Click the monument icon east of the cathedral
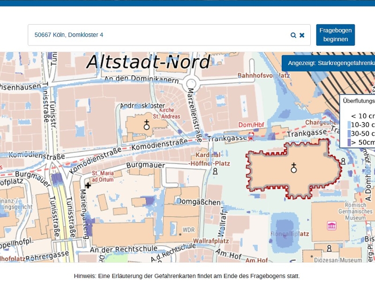 coord(343,161)
